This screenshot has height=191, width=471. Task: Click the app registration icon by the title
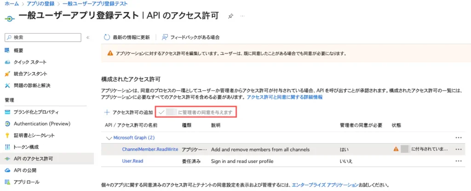tap(10, 19)
